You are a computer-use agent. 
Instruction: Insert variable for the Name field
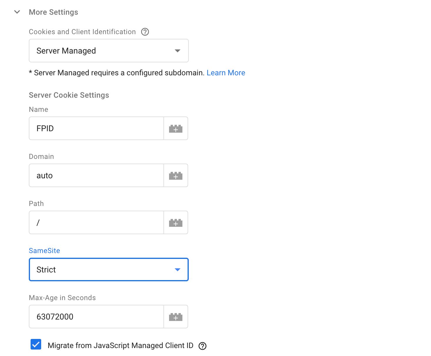coord(176,128)
